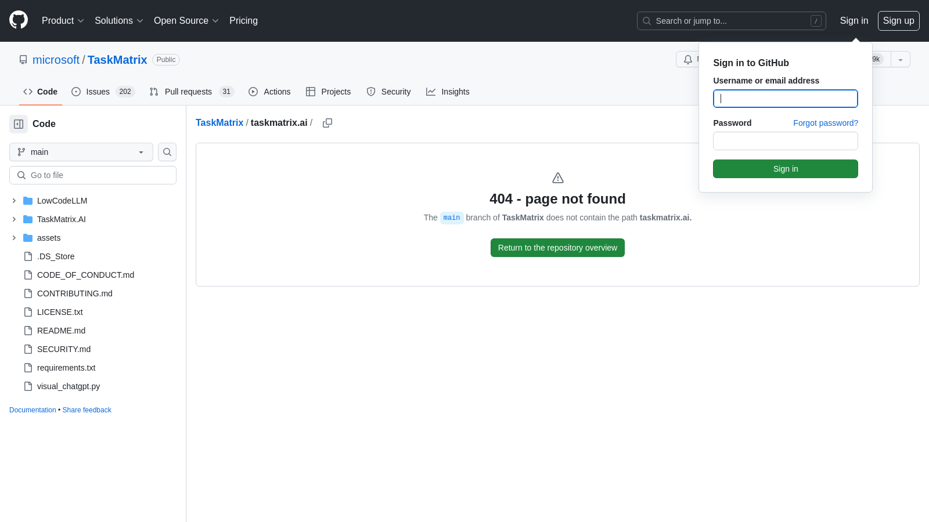The height and width of the screenshot is (522, 929).
Task: Click the repository book icon beside microsoft
Action: pos(23,59)
